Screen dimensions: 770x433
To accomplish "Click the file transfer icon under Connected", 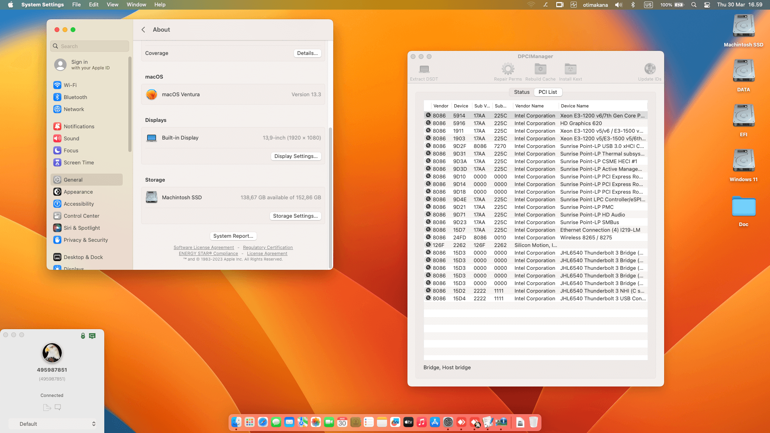I will (47, 407).
